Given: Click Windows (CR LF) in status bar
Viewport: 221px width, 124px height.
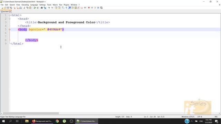Looking at the screenshot, I should (188, 117).
